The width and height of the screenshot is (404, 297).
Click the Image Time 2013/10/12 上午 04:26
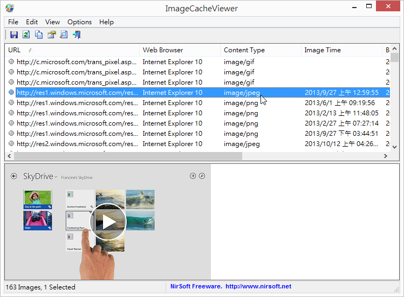(x=341, y=144)
